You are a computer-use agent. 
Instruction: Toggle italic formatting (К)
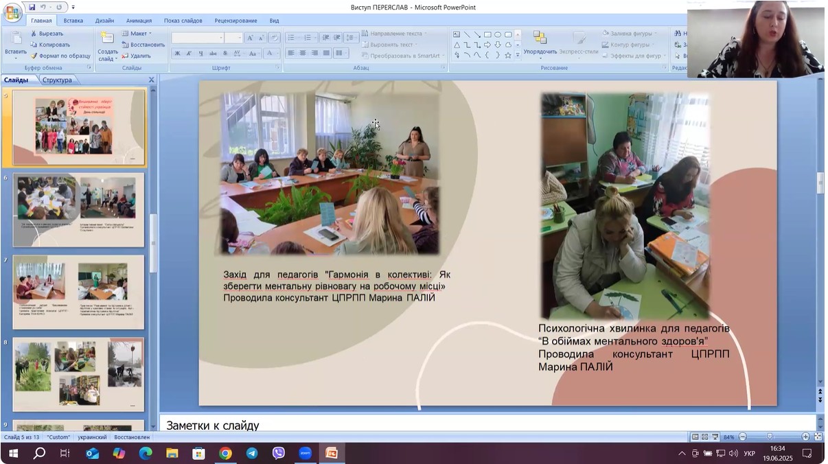click(x=189, y=53)
